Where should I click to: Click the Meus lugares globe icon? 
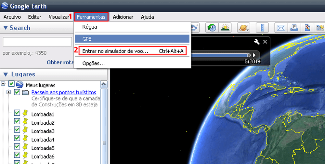click(x=20, y=84)
